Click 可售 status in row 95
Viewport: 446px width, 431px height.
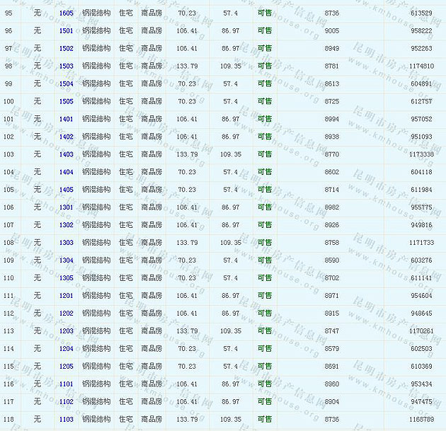click(264, 13)
